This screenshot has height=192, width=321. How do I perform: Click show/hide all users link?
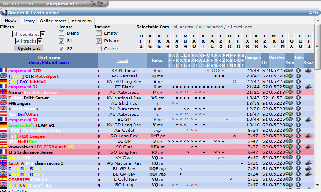(49, 63)
